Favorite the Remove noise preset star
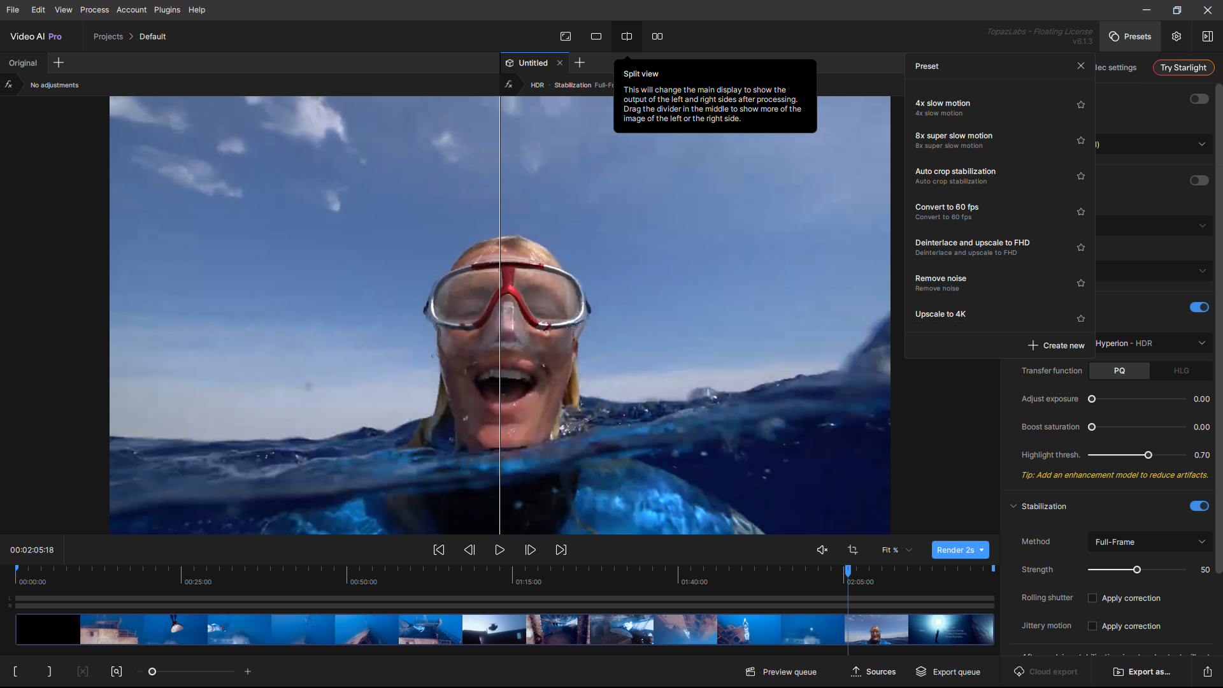 (x=1081, y=283)
